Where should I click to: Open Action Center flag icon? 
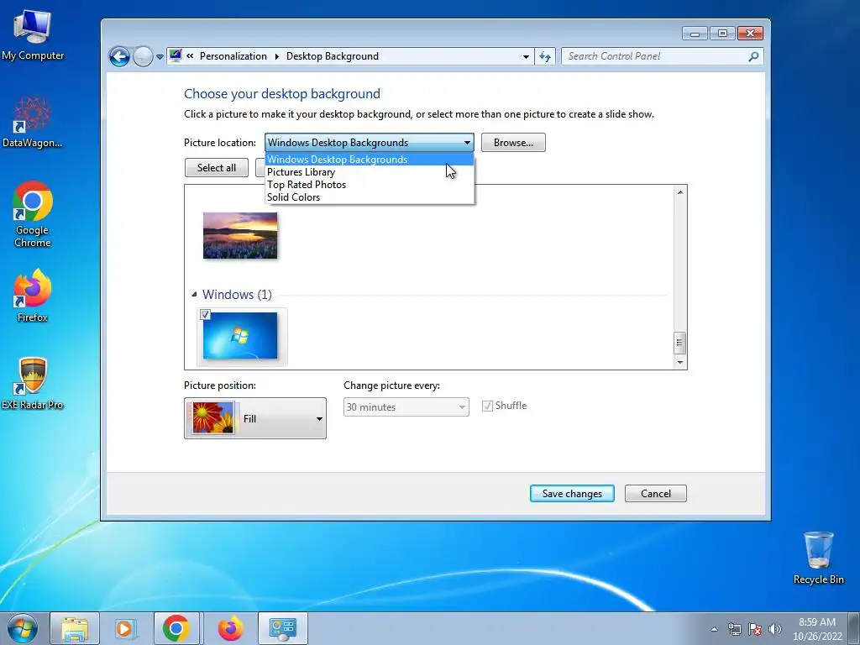(x=755, y=629)
